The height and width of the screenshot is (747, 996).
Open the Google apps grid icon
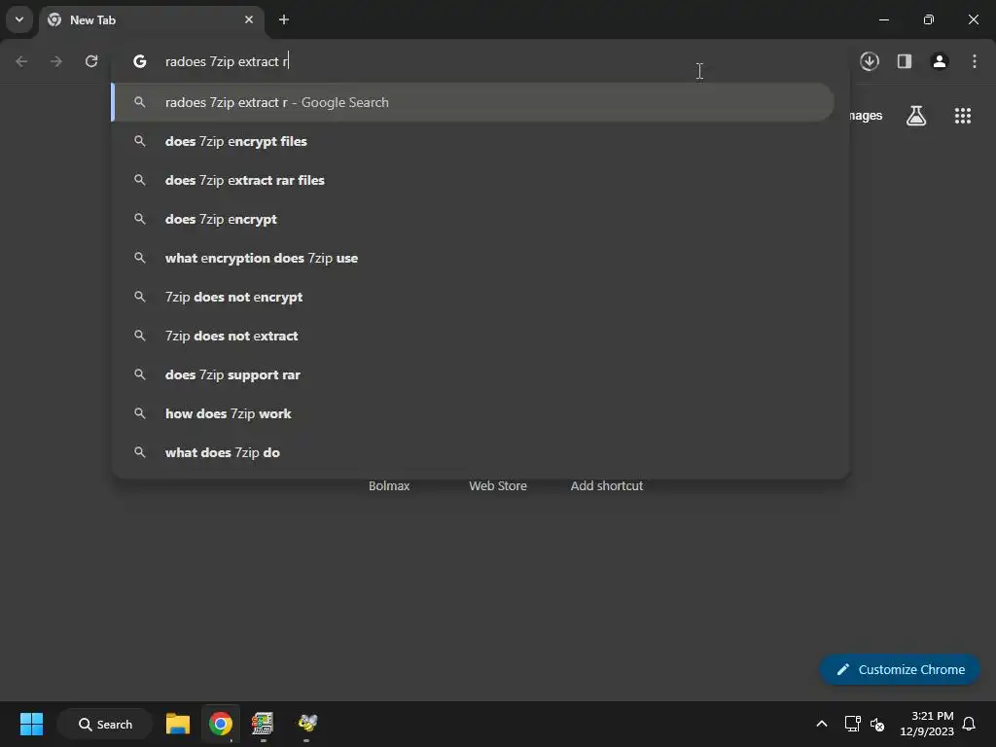point(963,116)
